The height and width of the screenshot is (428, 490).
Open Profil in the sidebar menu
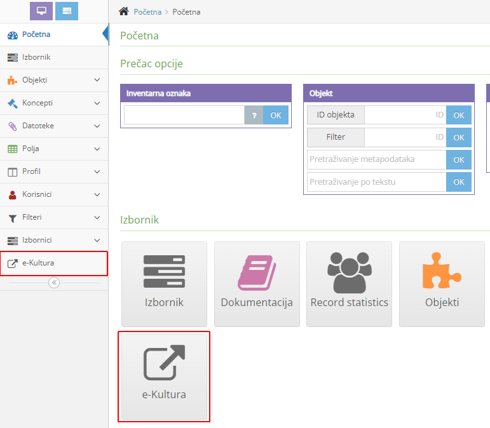point(54,171)
